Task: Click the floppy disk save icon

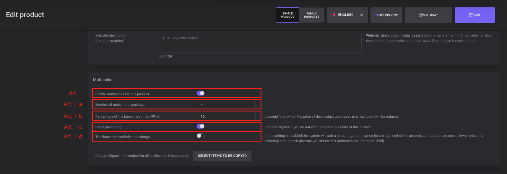Action: tap(471, 15)
